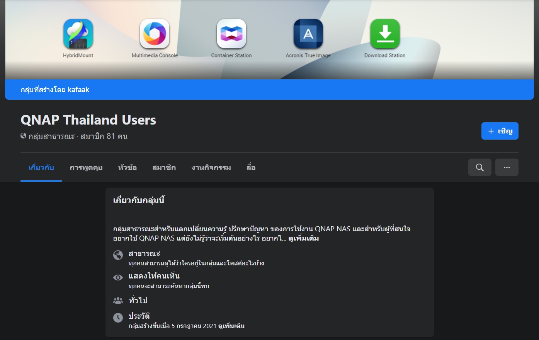Click the ประวัติ history heading
Image resolution: width=539 pixels, height=340 pixels.
[x=139, y=316]
